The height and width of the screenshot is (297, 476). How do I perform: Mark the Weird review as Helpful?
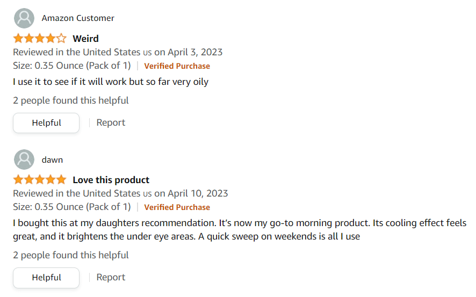46,123
